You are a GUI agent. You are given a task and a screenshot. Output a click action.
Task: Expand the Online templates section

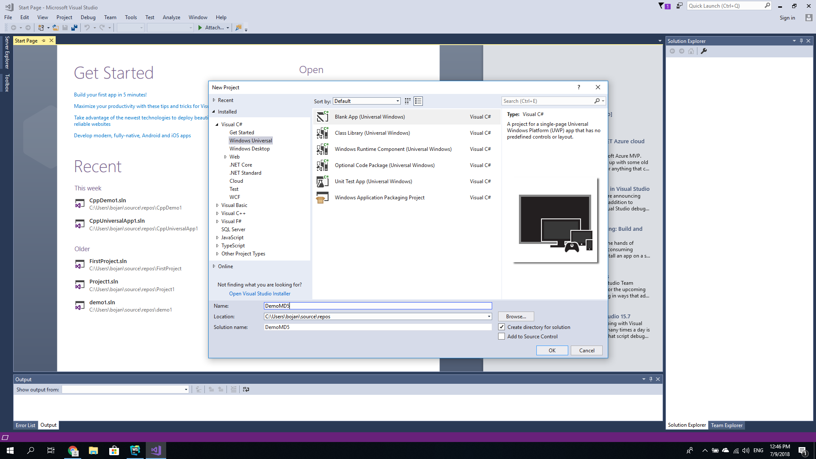[214, 266]
